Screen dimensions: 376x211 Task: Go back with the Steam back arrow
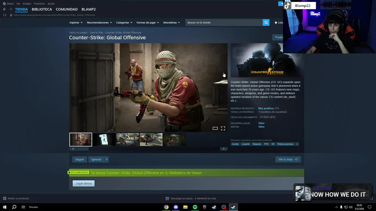pyautogui.click(x=4, y=9)
